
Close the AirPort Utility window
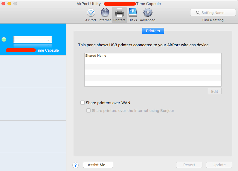(x=3, y=4)
